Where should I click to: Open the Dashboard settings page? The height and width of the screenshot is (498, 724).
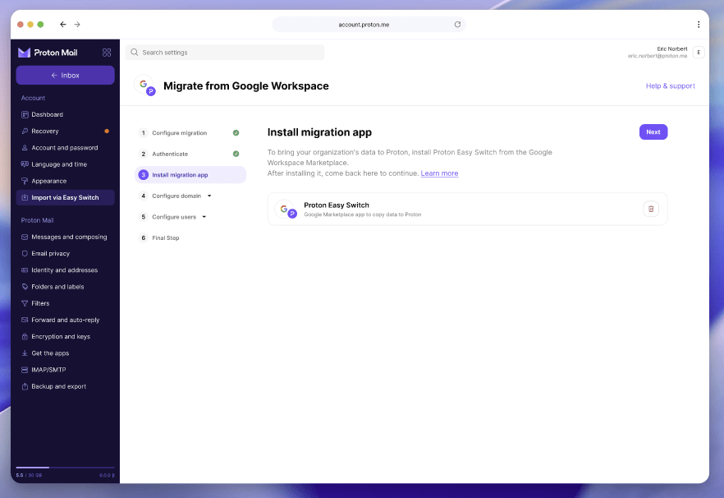pyautogui.click(x=65, y=115)
